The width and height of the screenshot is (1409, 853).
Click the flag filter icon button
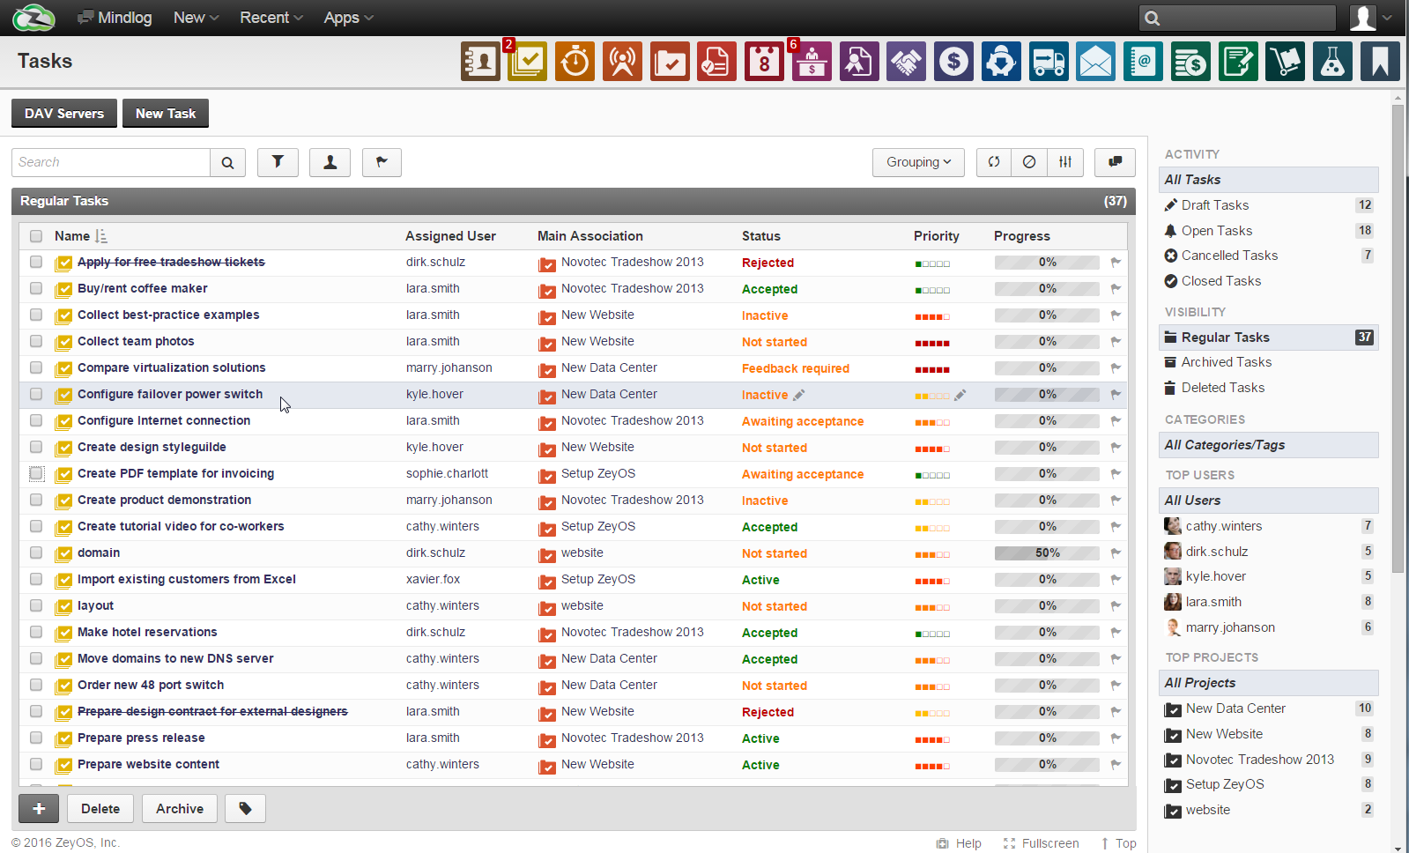pos(382,162)
